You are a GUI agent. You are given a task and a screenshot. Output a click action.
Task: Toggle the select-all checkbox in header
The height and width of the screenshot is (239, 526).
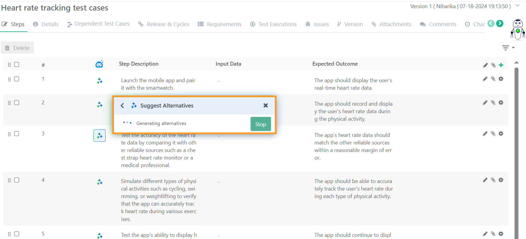click(17, 64)
